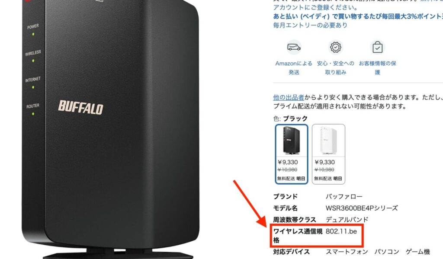Click the security badge checkmark icon
The height and width of the screenshot is (259, 443).
(x=335, y=47)
